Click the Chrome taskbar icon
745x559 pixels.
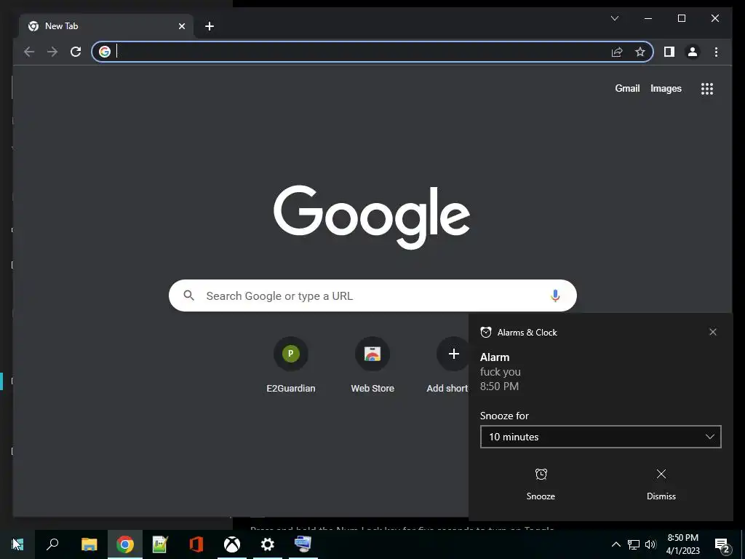125,544
